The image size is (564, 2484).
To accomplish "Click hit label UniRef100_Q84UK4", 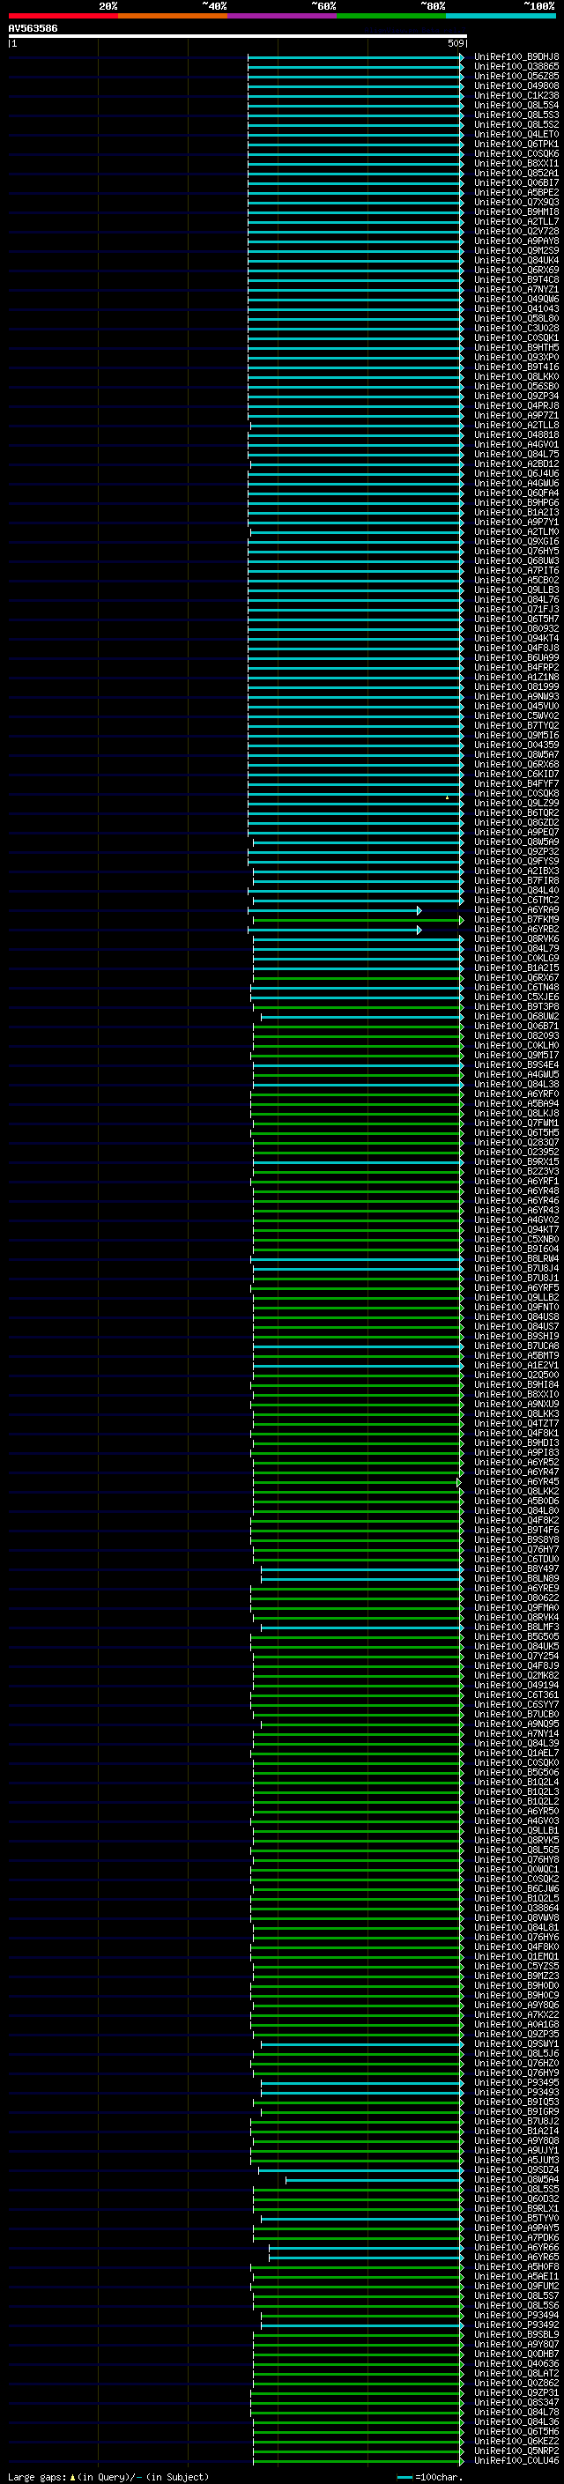I will [x=516, y=260].
